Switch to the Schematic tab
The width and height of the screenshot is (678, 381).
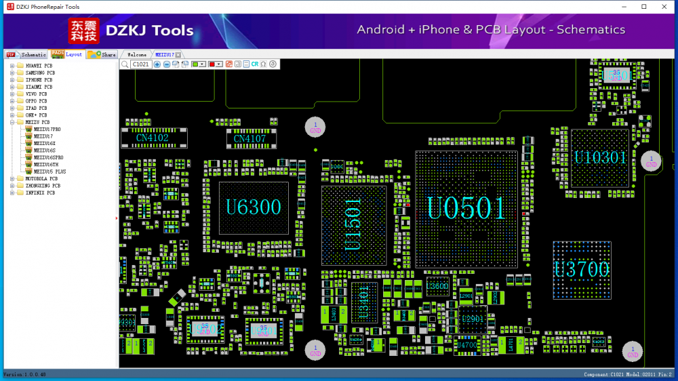27,54
